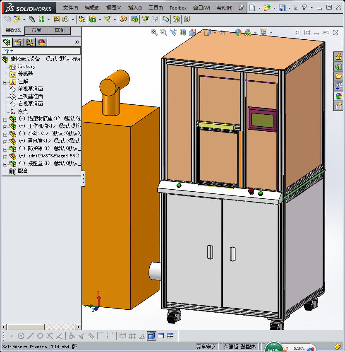This screenshot has height=352, width=345.
Task: Open the ConfigurationManager tab icon
Action: 30,42
